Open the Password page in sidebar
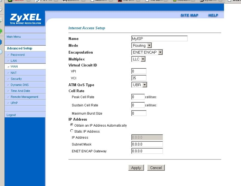 18,55
